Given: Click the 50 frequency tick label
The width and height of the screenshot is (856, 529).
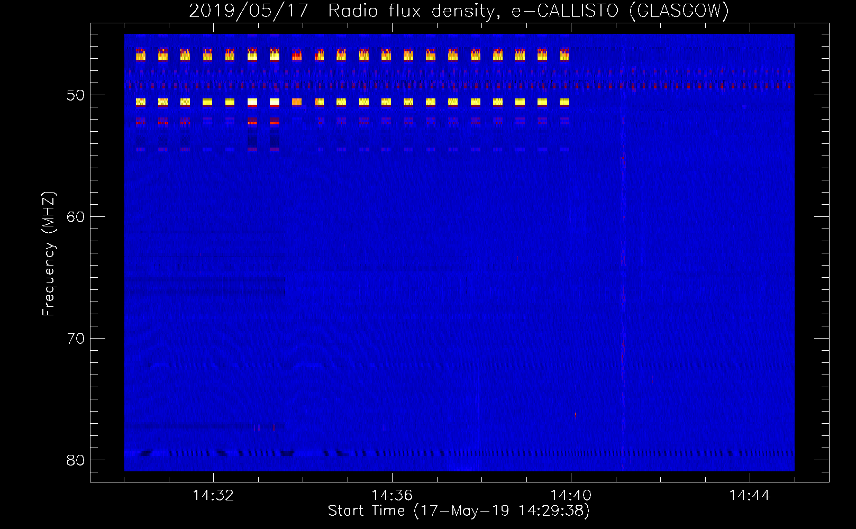Looking at the screenshot, I should click(x=75, y=95).
